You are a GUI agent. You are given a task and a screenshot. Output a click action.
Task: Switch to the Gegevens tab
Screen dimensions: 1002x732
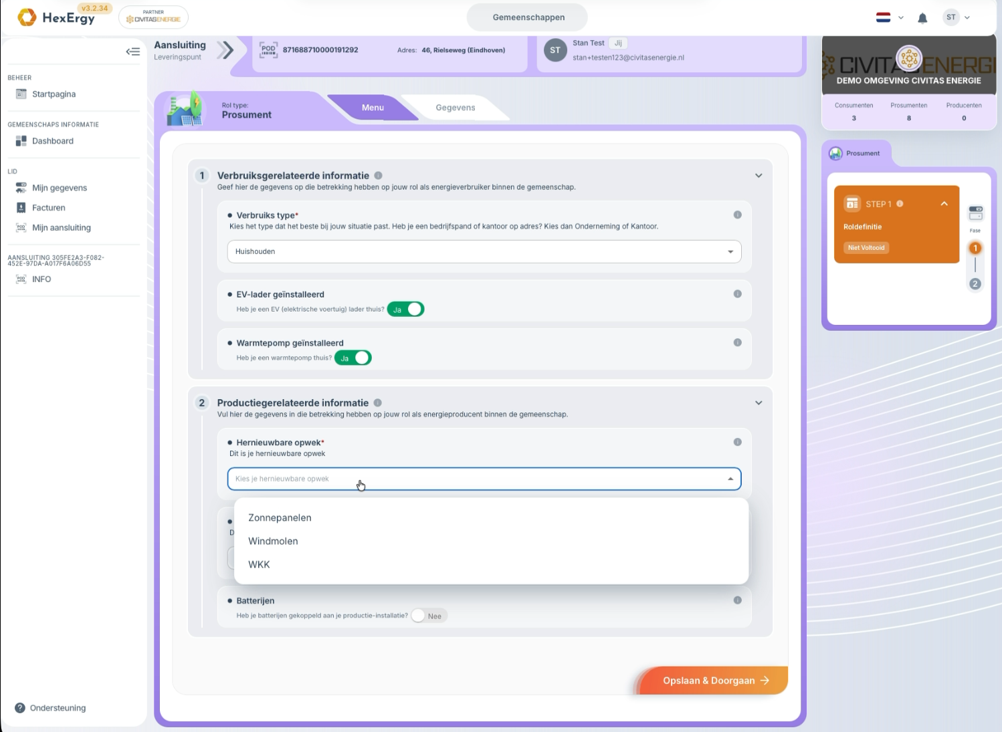click(x=456, y=108)
